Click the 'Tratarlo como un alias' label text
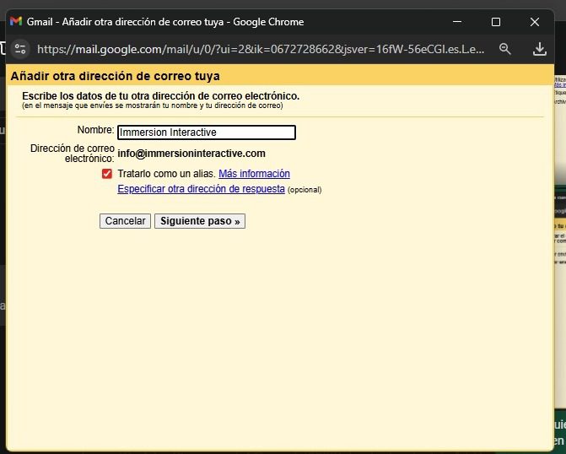Viewport: 566px width, 454px height. click(x=166, y=174)
